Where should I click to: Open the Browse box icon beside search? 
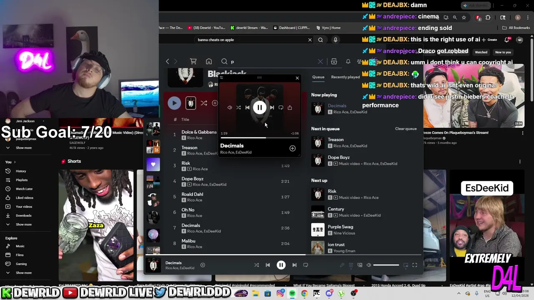334,62
